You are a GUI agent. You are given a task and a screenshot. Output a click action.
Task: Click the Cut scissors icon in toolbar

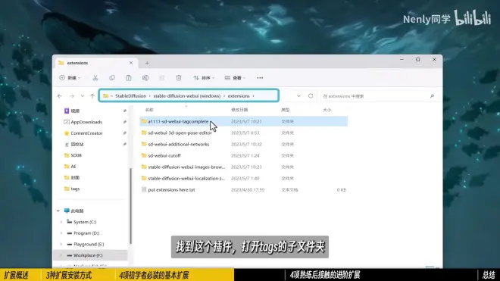[95, 78]
